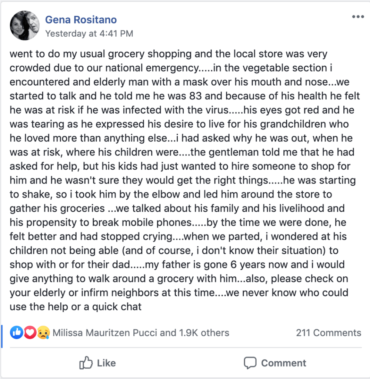Image resolution: width=370 pixels, height=379 pixels.
Task: View the "1.9K others" reactions list
Action: (204, 333)
